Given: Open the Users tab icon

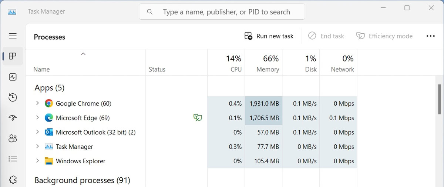Looking at the screenshot, I should (13, 138).
